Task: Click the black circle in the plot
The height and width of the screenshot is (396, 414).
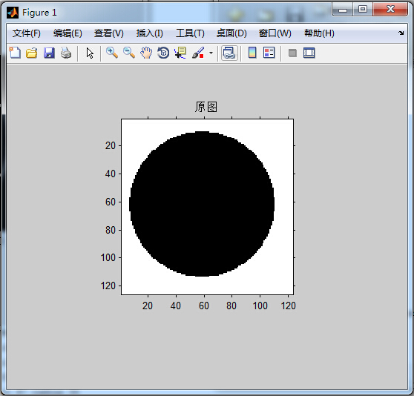Action: [x=202, y=204]
